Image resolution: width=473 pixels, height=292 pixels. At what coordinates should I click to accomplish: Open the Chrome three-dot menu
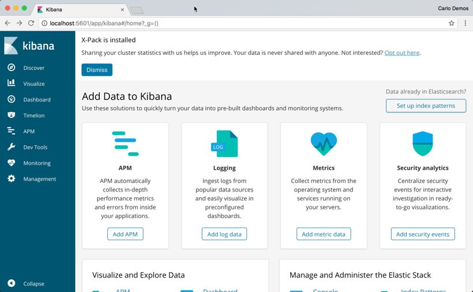click(x=465, y=23)
